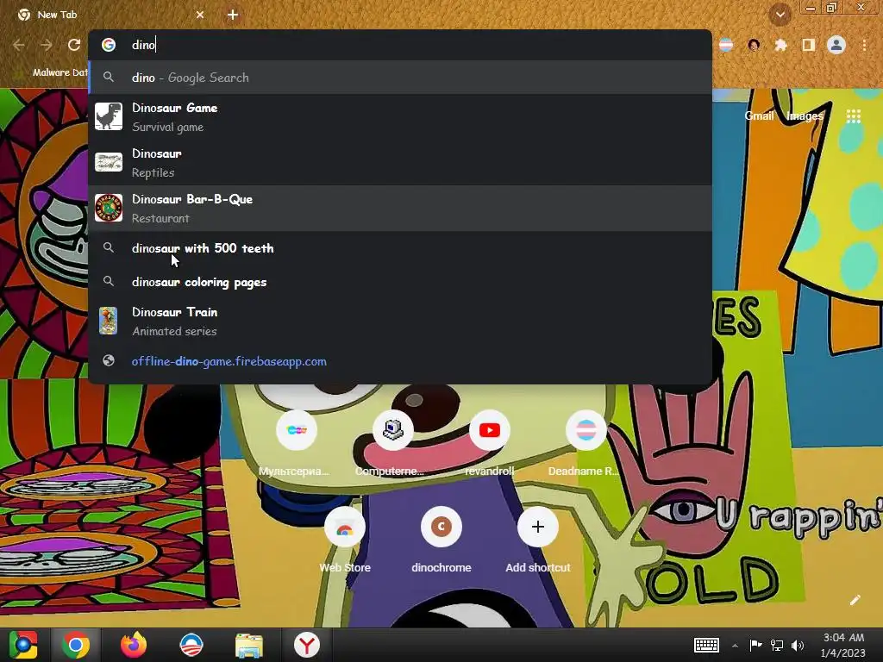The height and width of the screenshot is (662, 883).
Task: Open the Extensions puzzle icon
Action: (x=781, y=45)
